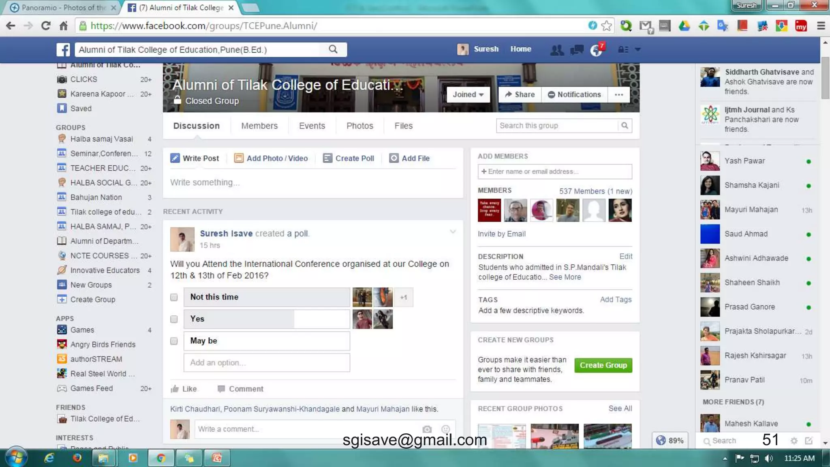Click Create Poll link
The height and width of the screenshot is (467, 830).
[x=349, y=158]
